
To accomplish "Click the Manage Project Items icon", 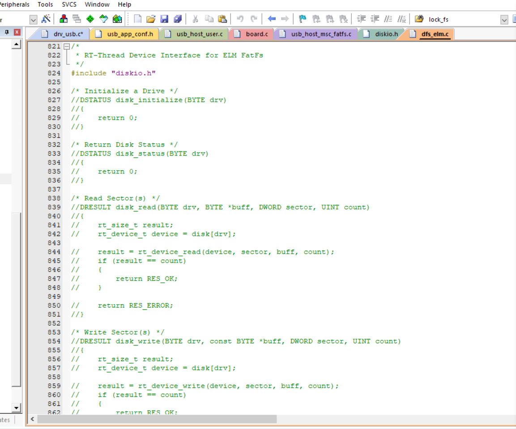I will 64,19.
